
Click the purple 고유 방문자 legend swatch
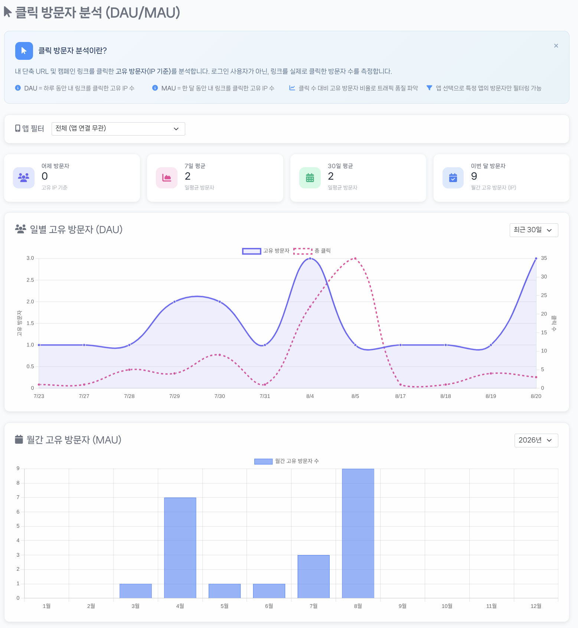tap(252, 251)
